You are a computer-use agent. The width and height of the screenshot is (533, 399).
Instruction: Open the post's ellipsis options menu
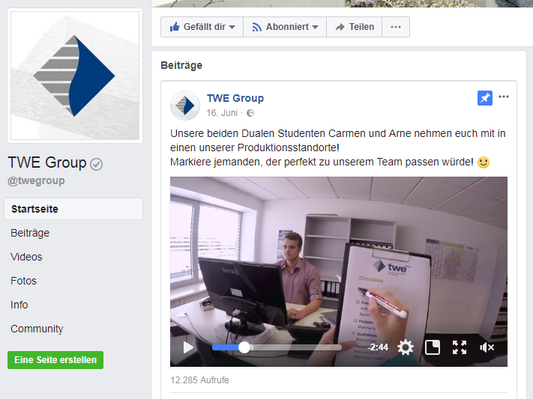[x=504, y=97]
